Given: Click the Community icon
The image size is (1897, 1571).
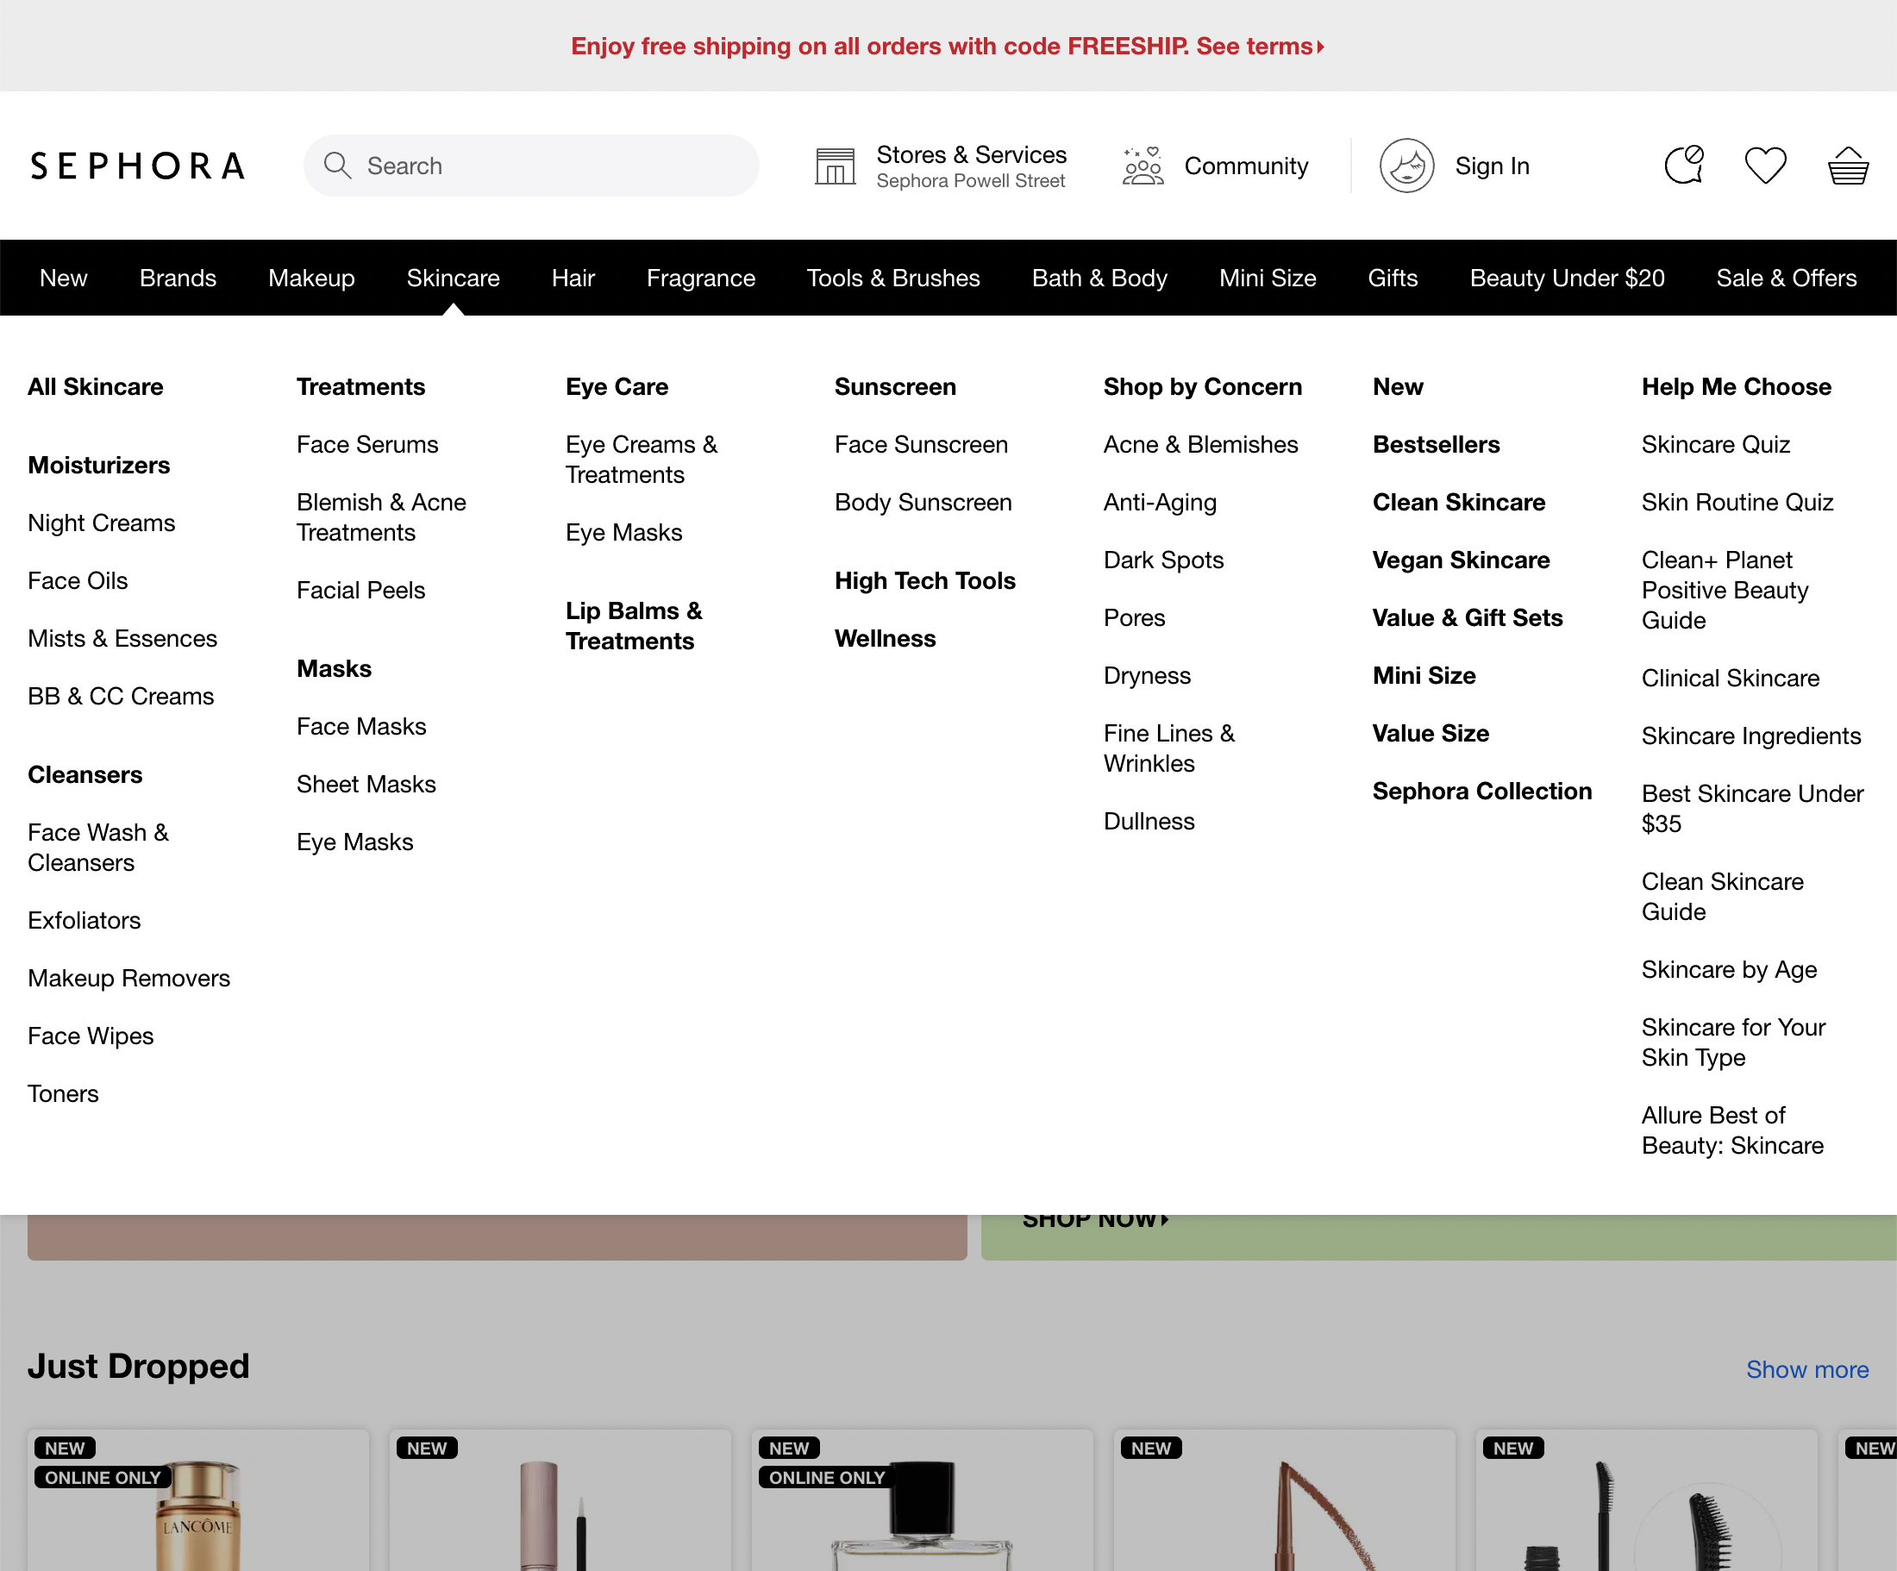Looking at the screenshot, I should pos(1141,166).
